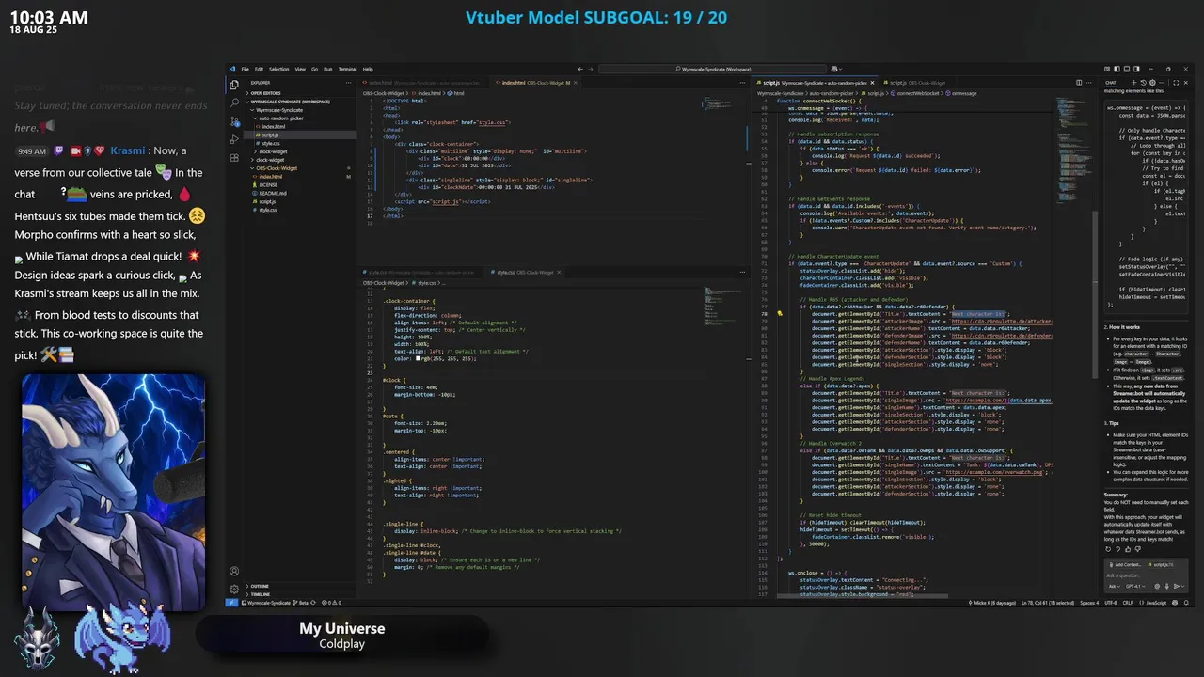
Task: Toggle bottom panel layout icon
Action: (1127, 69)
